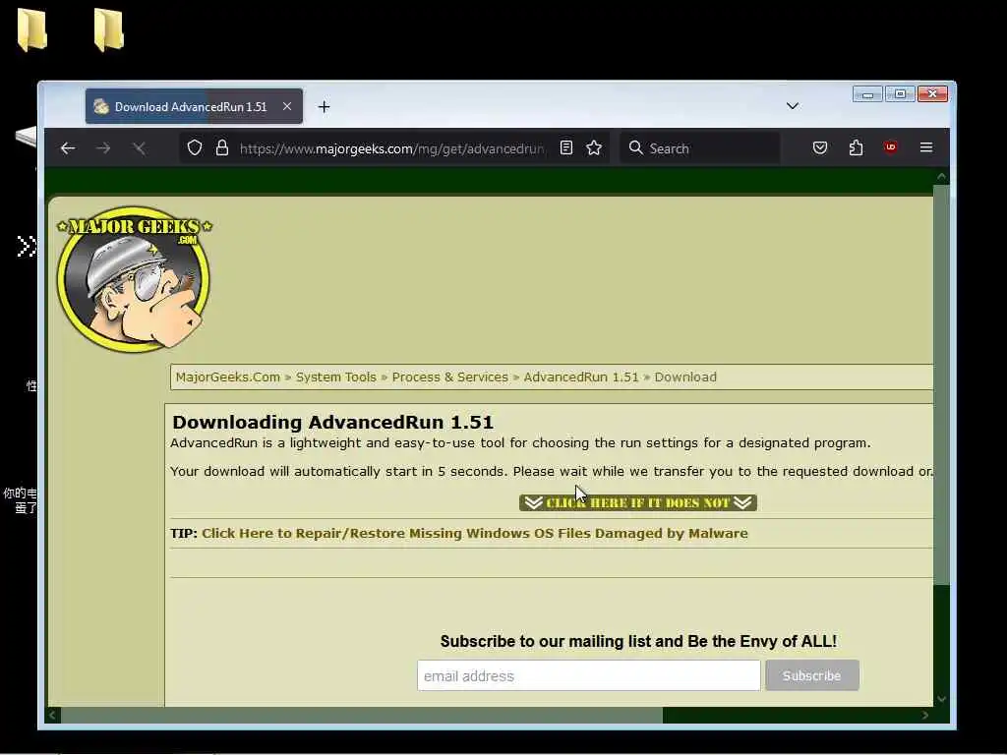Image resolution: width=1007 pixels, height=755 pixels.
Task: Click the scroll up arrow of page
Action: pyautogui.click(x=941, y=176)
